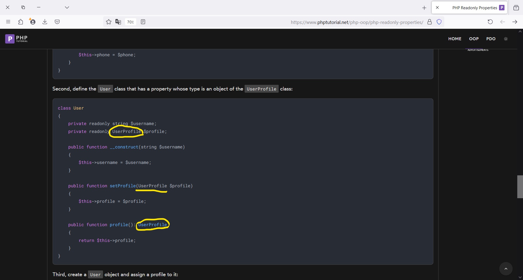Click the scrollbar down arrow
Screen dimensions: 523x280
point(520,277)
